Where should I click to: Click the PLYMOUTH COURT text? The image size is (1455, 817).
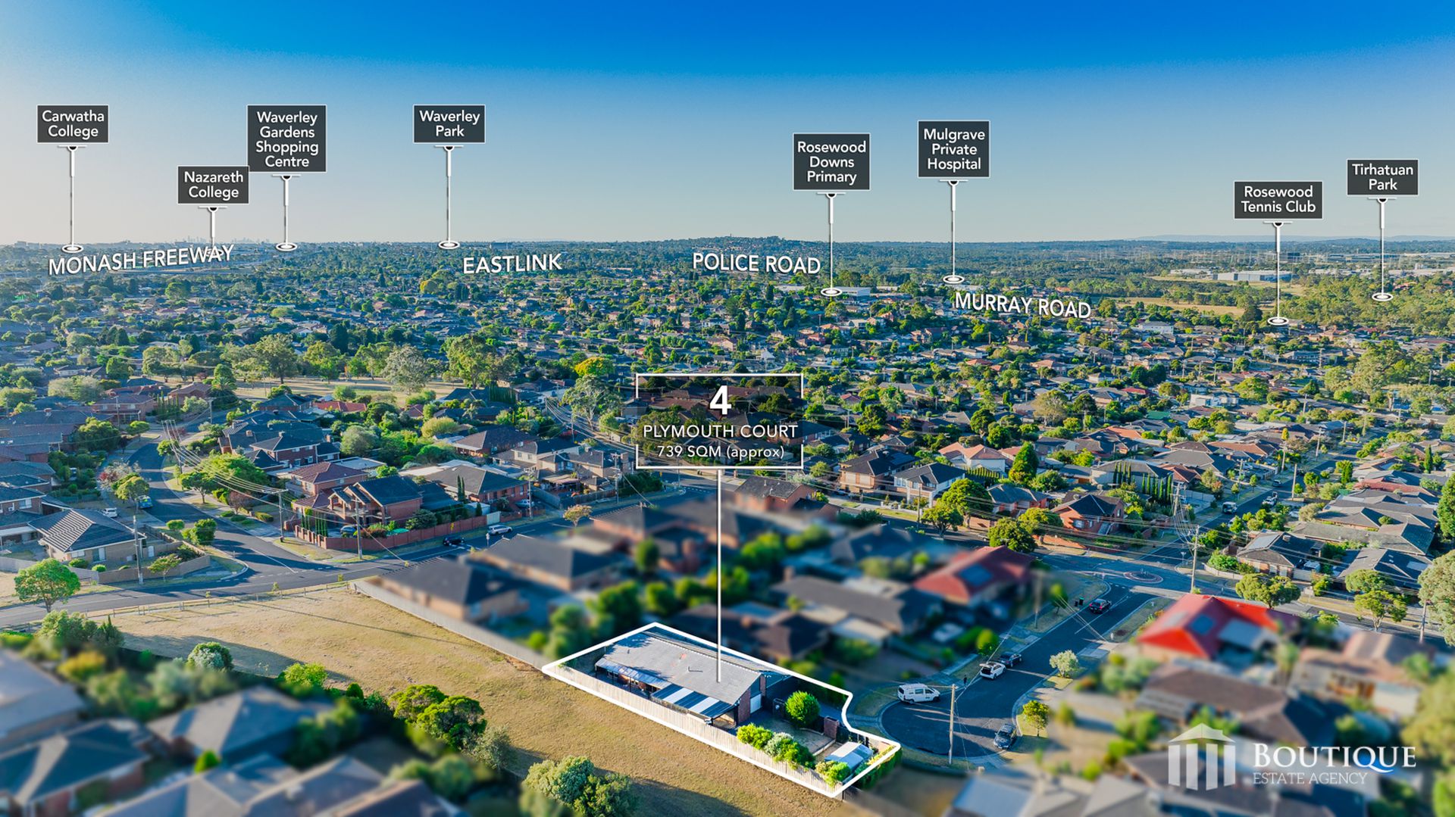(720, 431)
